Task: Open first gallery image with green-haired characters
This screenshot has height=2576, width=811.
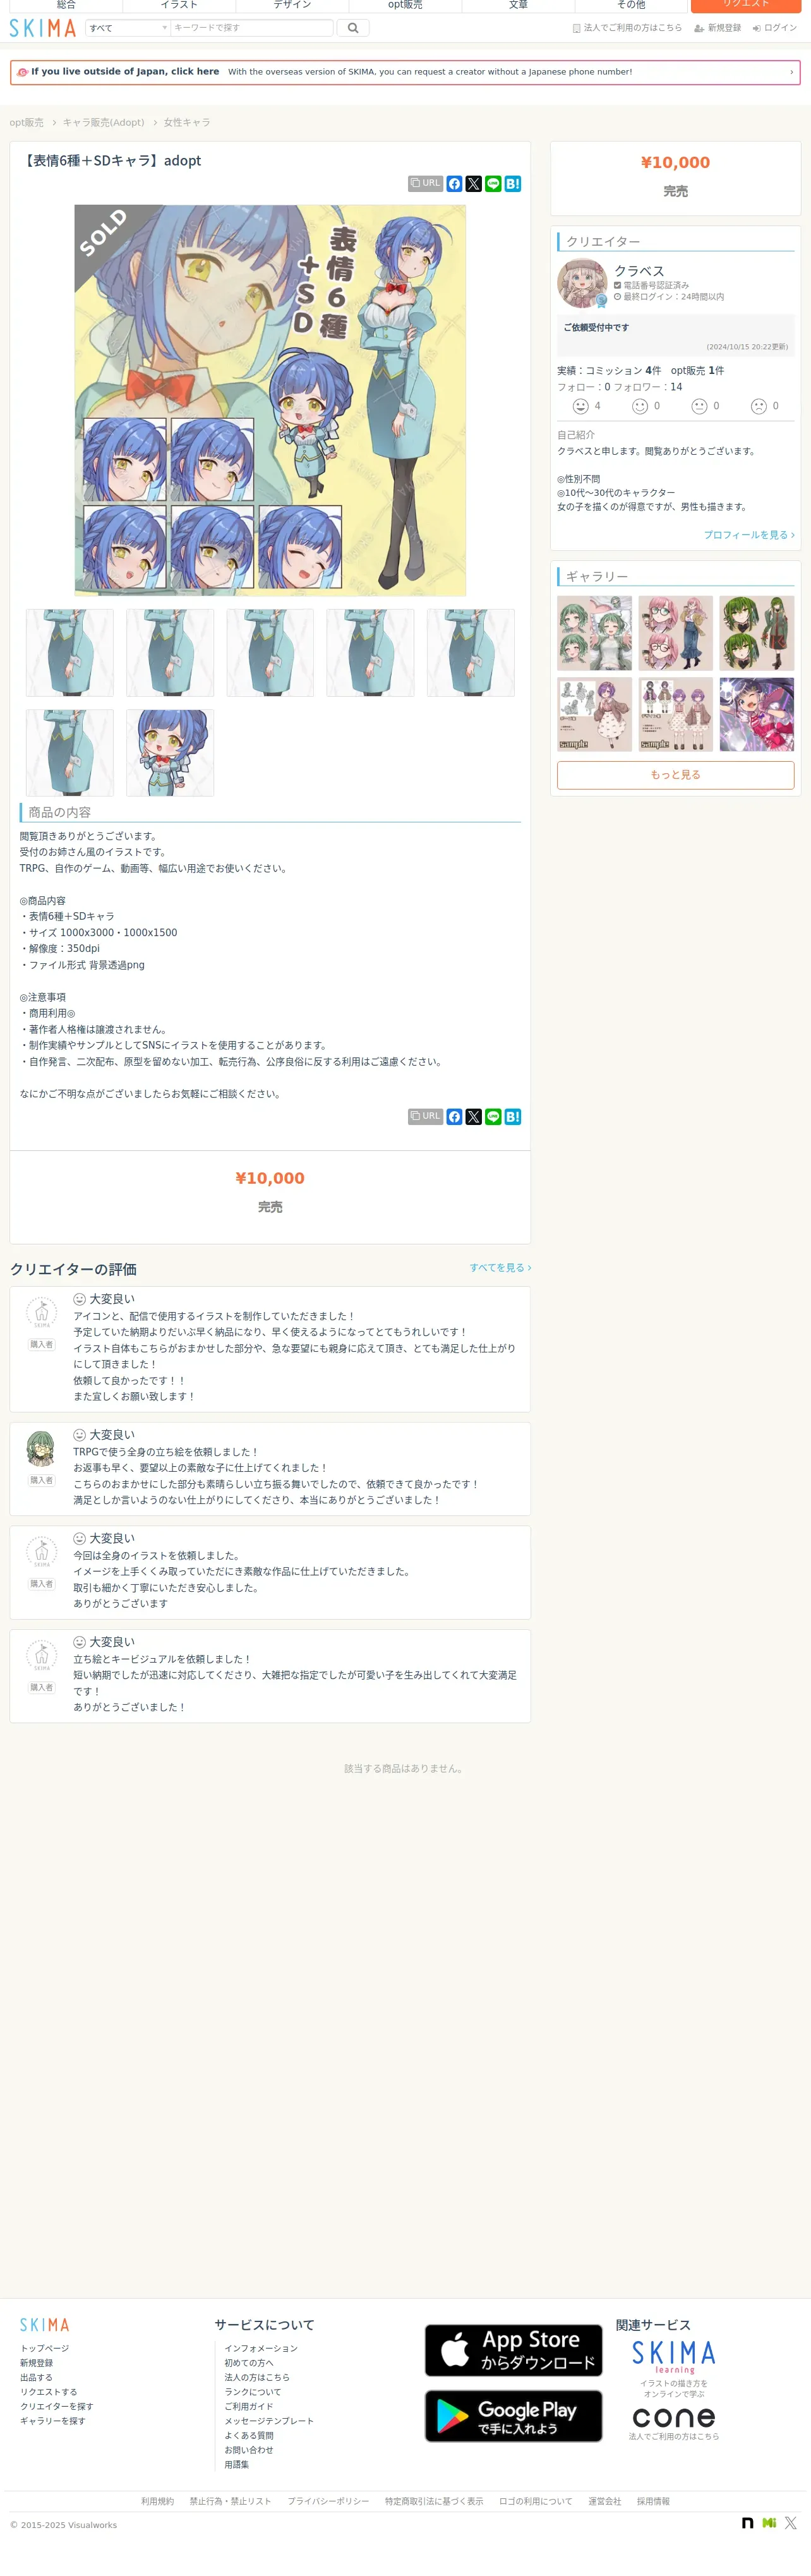Action: 595,633
